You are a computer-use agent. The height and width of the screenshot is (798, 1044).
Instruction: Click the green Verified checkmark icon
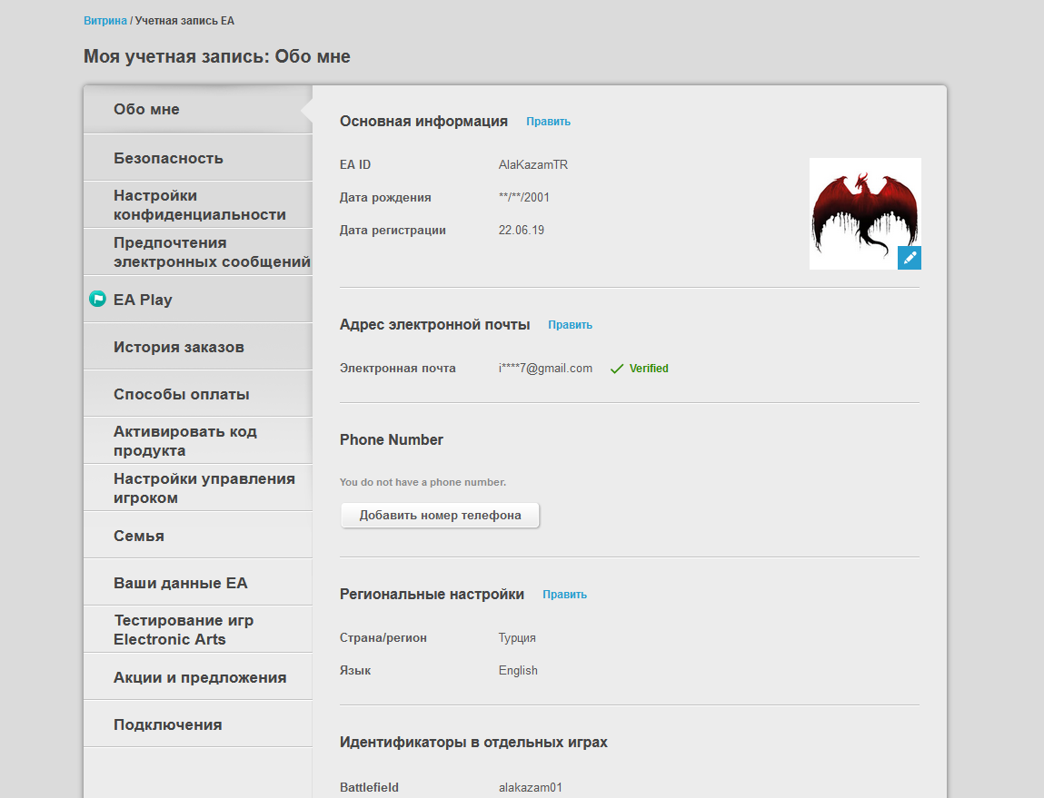click(617, 369)
